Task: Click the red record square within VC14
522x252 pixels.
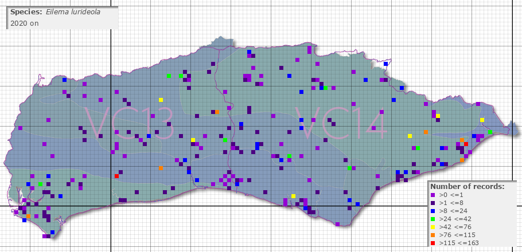Action: 466,144
